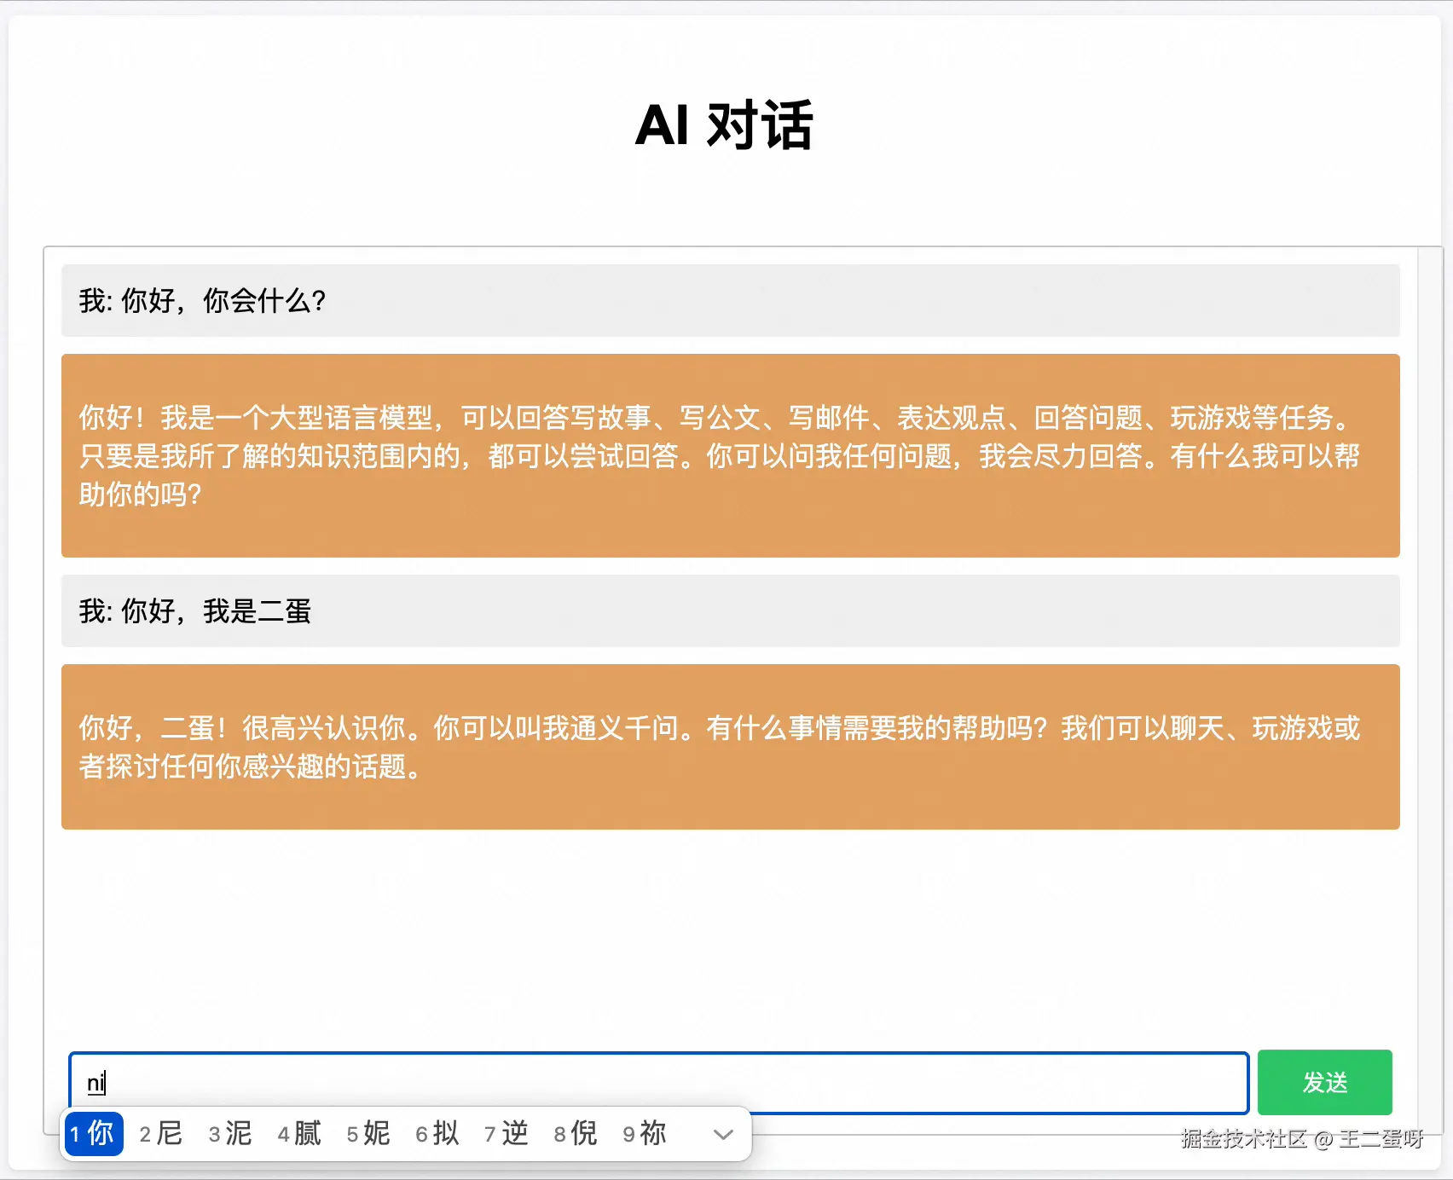Select IME candidate "祢"
This screenshot has width=1453, height=1180.
pyautogui.click(x=643, y=1134)
